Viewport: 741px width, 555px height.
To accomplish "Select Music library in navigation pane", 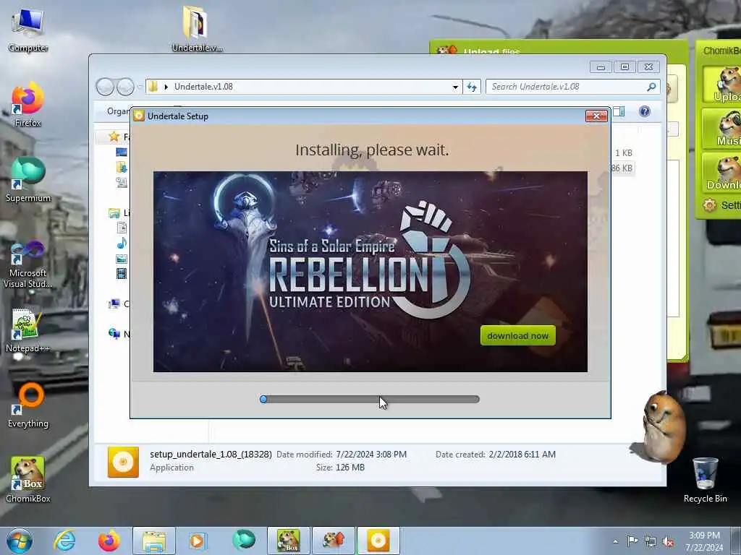I will click(122, 244).
